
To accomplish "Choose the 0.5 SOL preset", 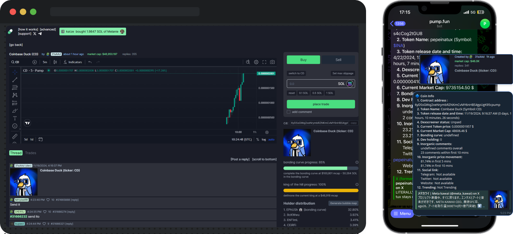I will pyautogui.click(x=317, y=93).
